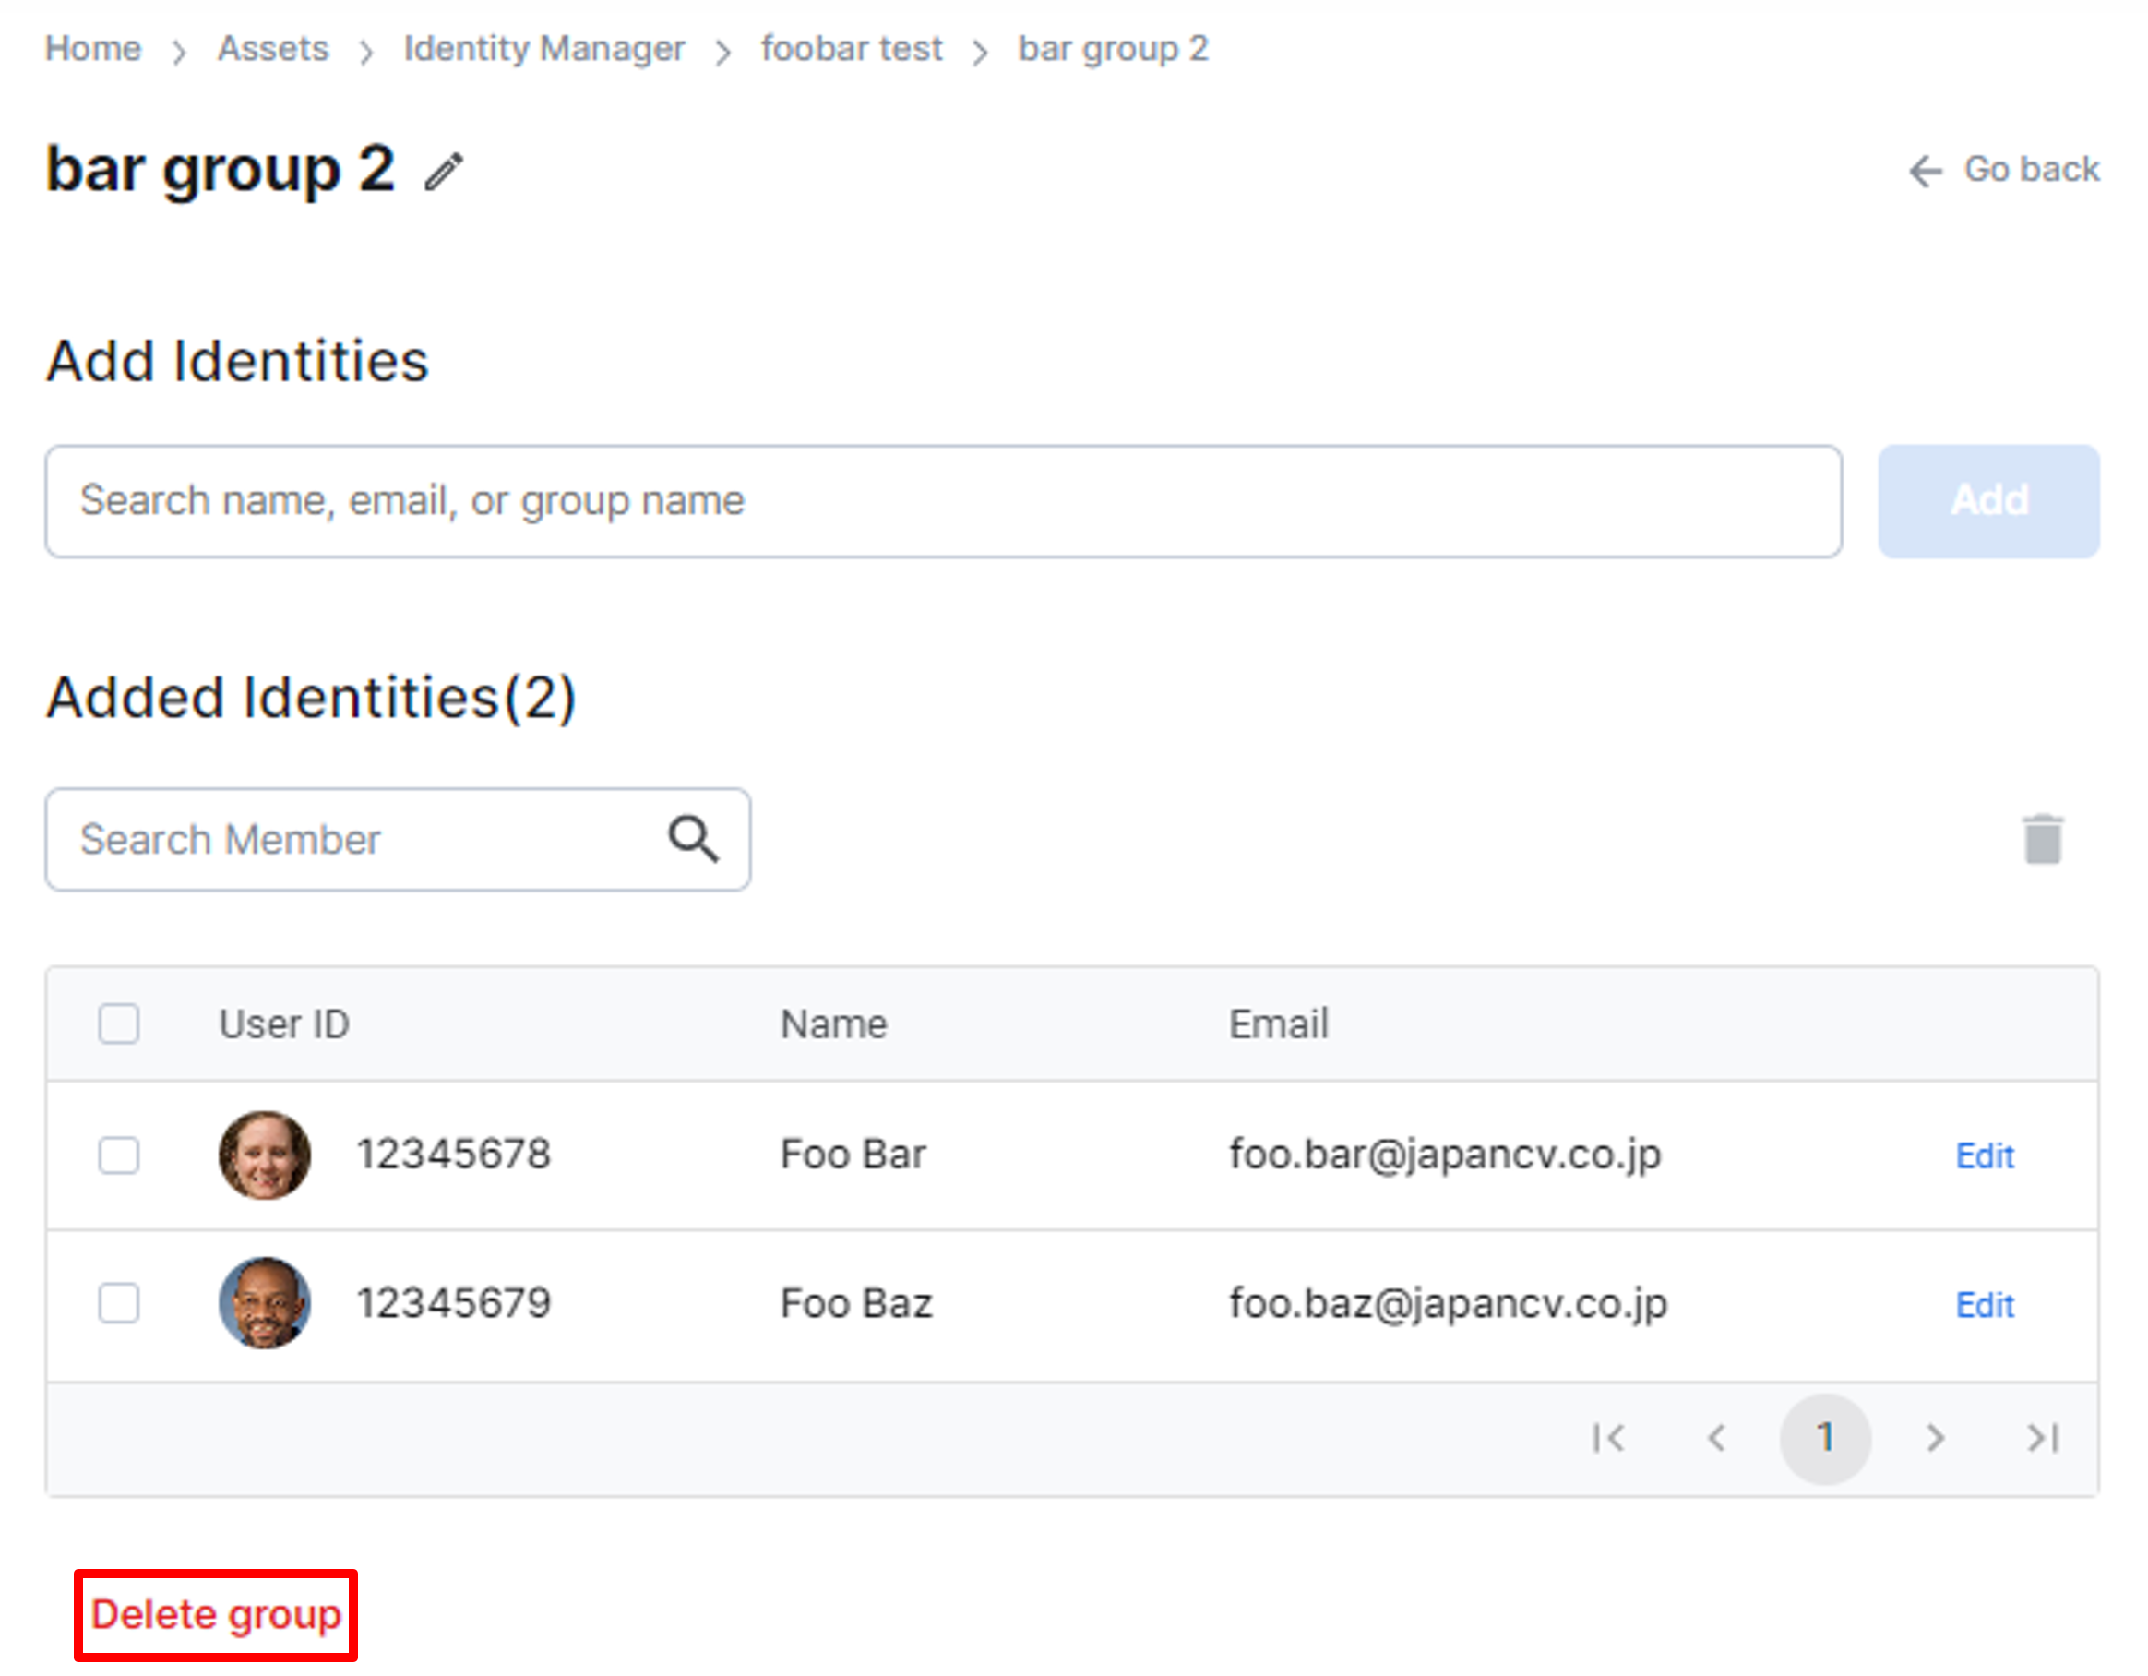
Task: Jump to last page using pagination icon
Action: 2043,1438
